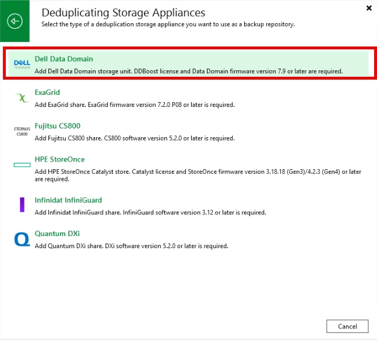Click the HPE StoreOnce Catalyst store description
Viewport: 377px width, 340px height.
pyautogui.click(x=198, y=176)
